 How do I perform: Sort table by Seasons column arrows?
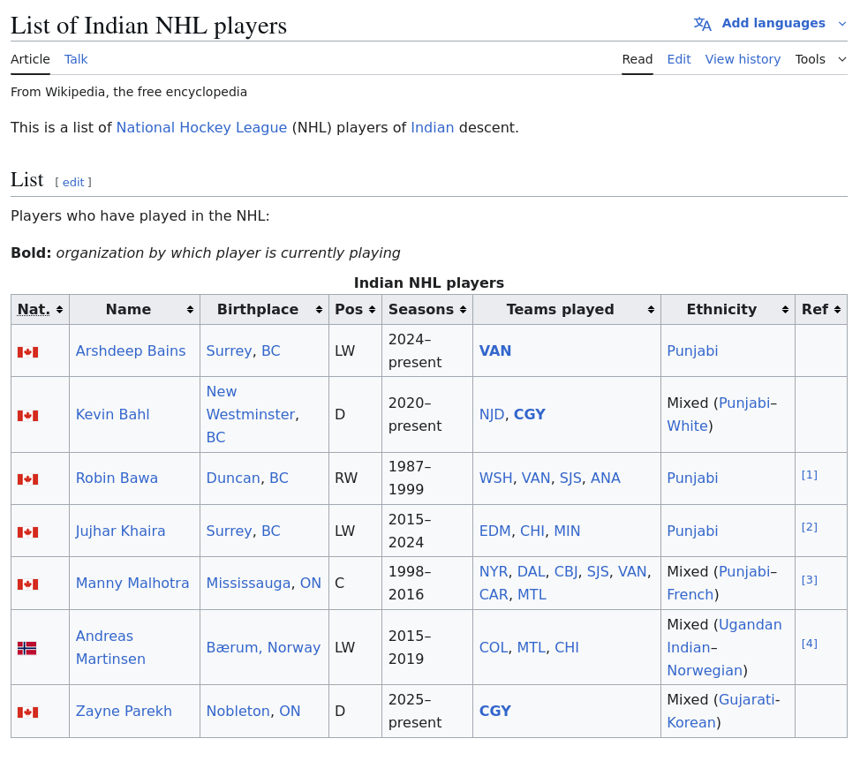coord(463,310)
